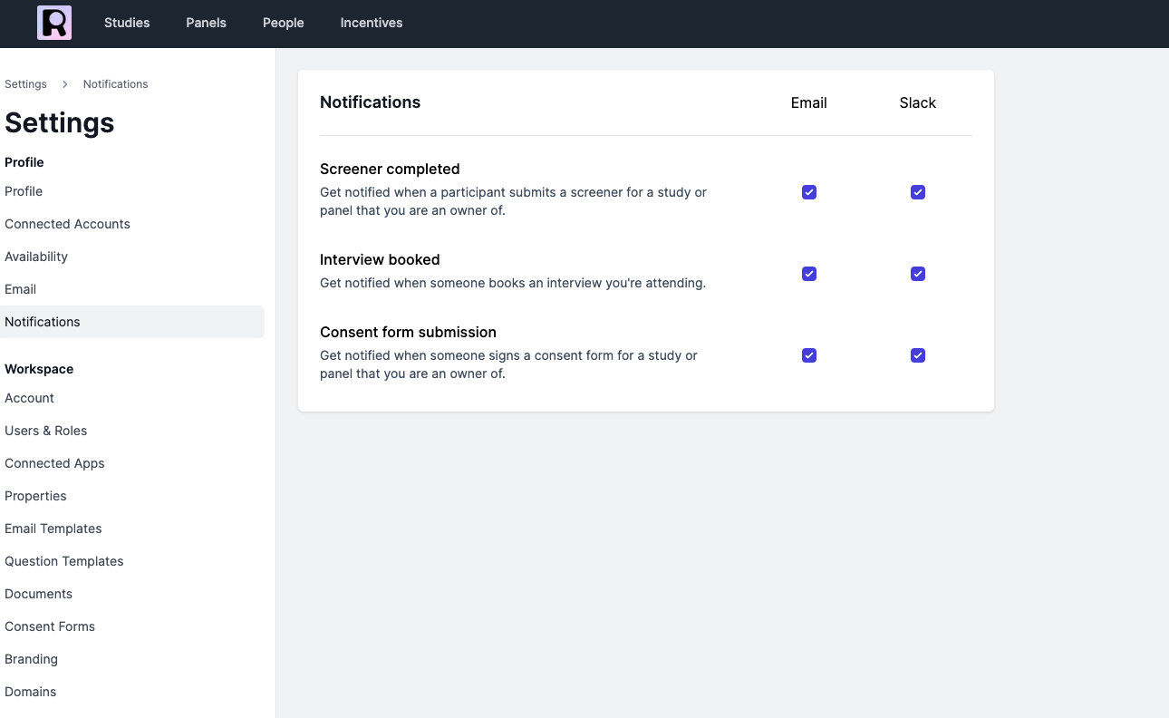Switch to the People tab
This screenshot has width=1169, height=718.
click(284, 23)
